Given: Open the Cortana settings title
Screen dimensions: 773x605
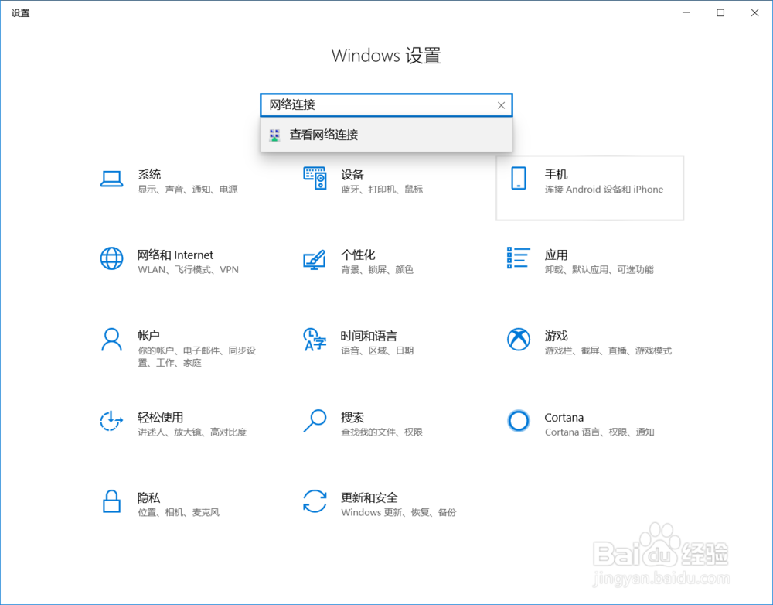Looking at the screenshot, I should (564, 418).
